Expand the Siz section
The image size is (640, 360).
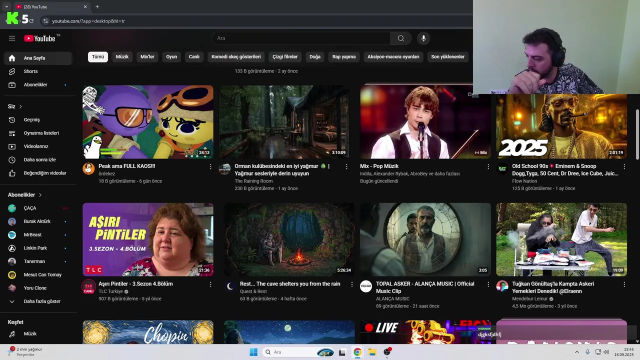pos(15,106)
